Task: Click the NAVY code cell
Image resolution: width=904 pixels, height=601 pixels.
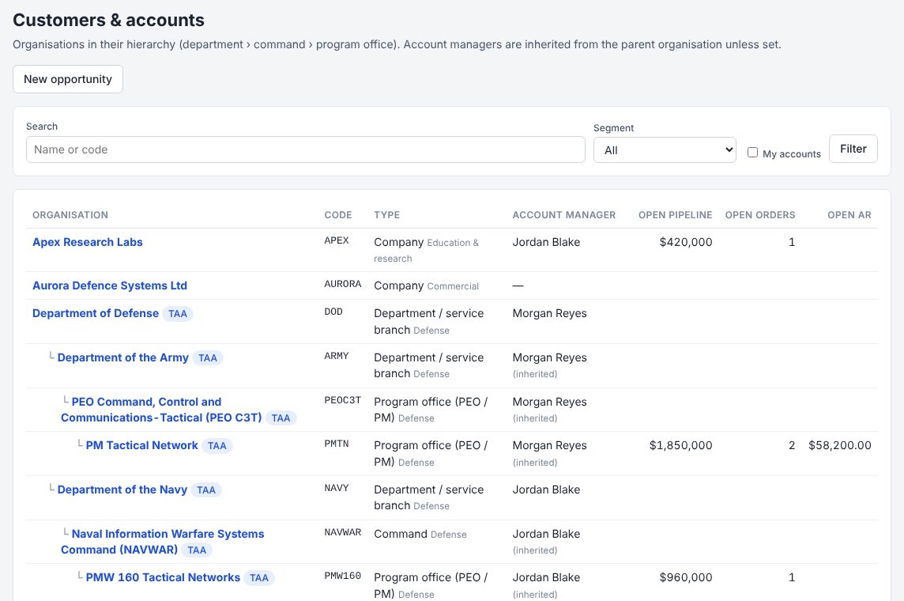Action: pyautogui.click(x=337, y=488)
